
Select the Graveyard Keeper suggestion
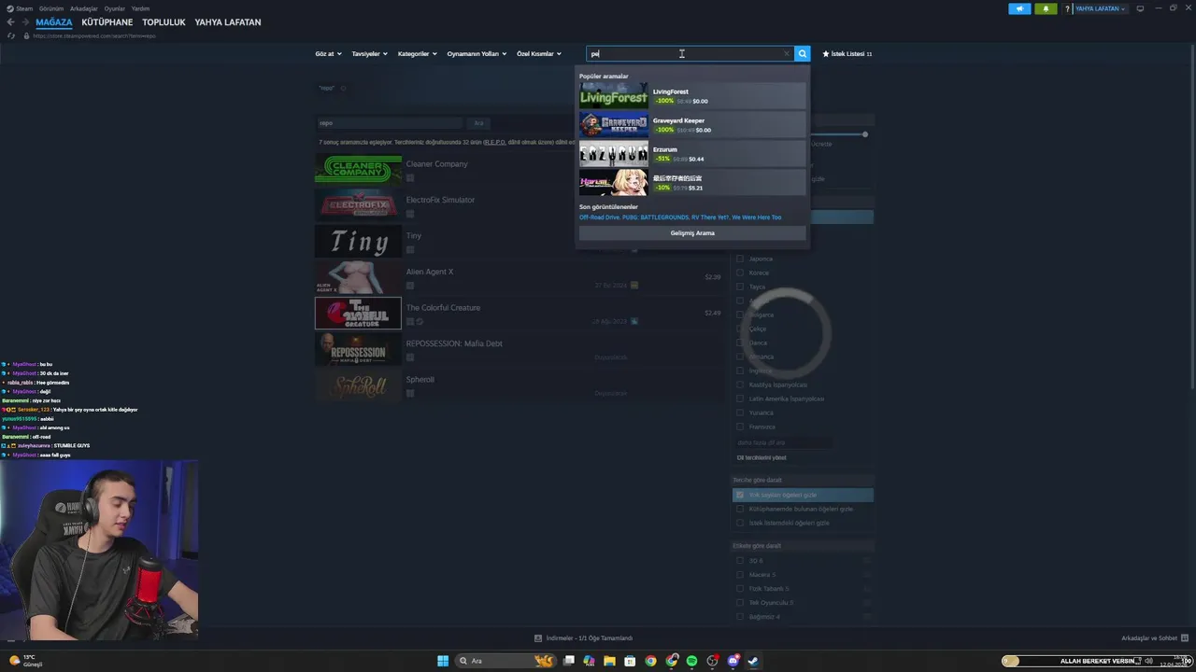click(692, 125)
